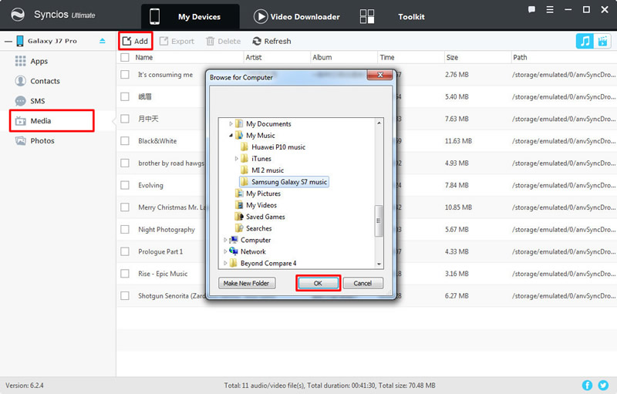Image resolution: width=617 pixels, height=394 pixels.
Task: Check the box for It's consuming me
Action: click(125, 74)
